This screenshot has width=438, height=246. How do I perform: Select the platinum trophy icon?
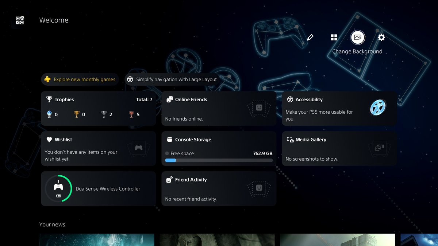pyautogui.click(x=49, y=114)
